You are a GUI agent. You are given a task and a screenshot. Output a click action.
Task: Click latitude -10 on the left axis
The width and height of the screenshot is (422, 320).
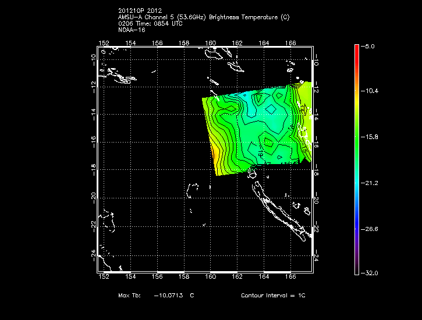click(93, 60)
